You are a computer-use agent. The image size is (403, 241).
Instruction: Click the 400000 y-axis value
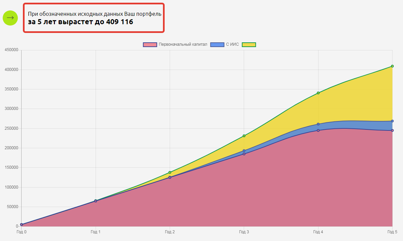click(11, 70)
